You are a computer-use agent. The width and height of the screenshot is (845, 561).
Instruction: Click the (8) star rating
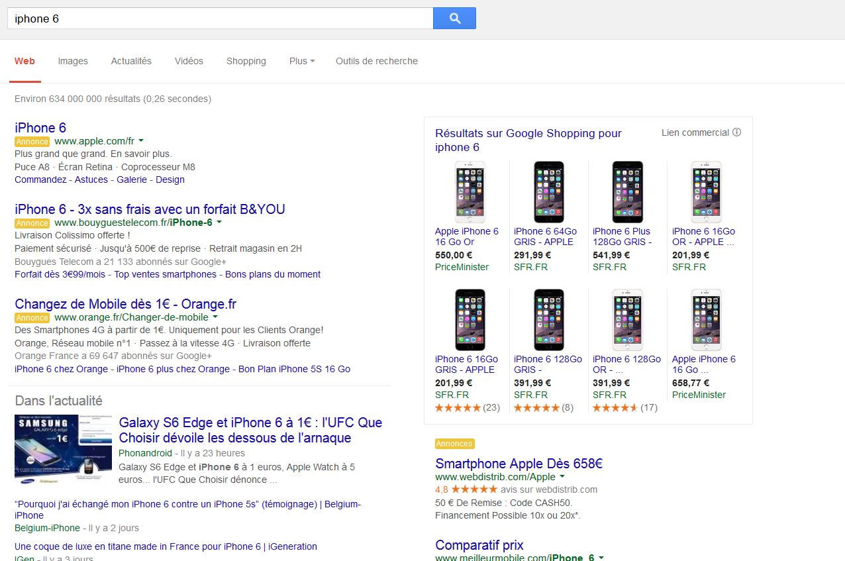click(x=544, y=407)
